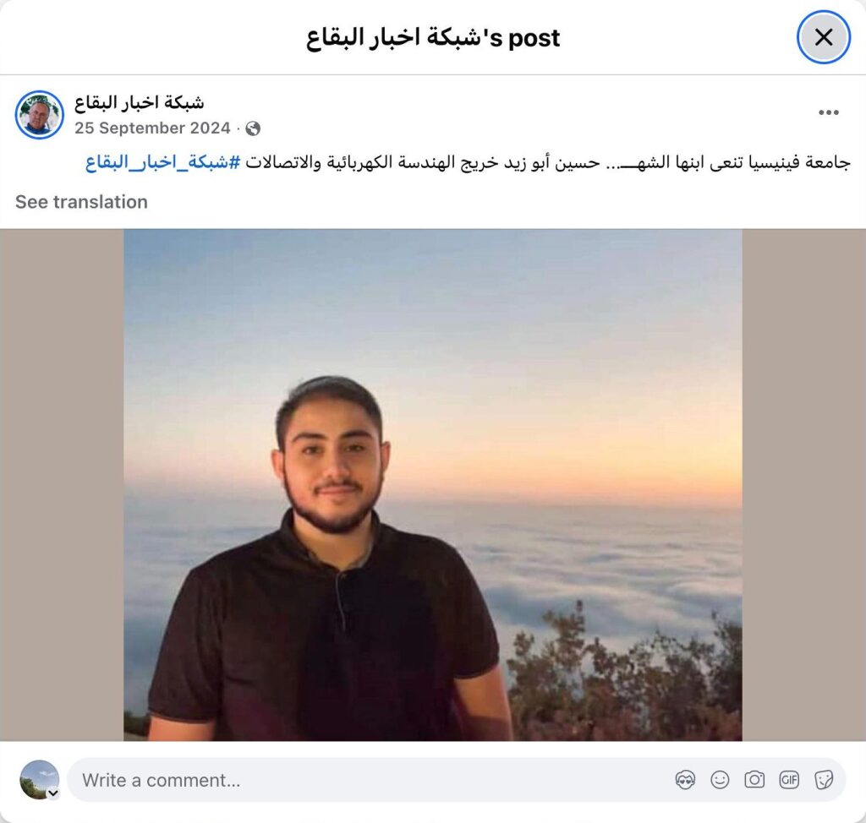The height and width of the screenshot is (823, 866).
Task: Open the شبكة اخبار البقاع page name link
Action: tap(140, 102)
